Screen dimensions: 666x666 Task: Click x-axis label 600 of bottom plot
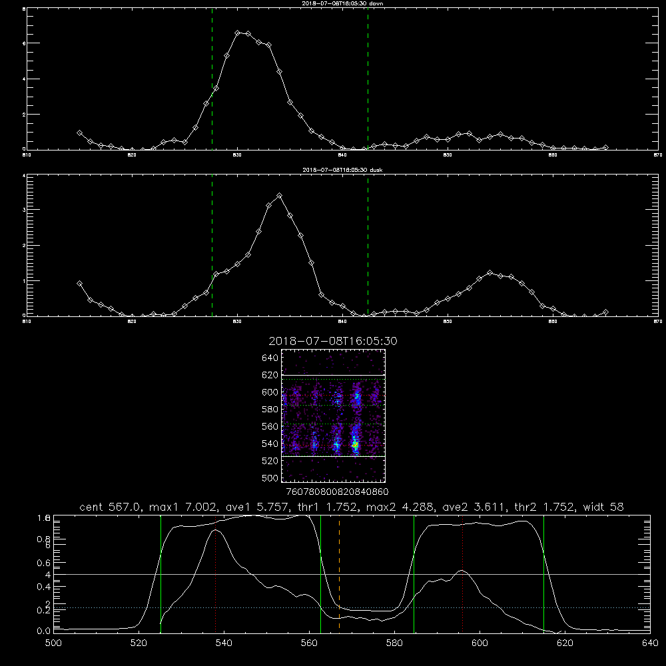(480, 643)
